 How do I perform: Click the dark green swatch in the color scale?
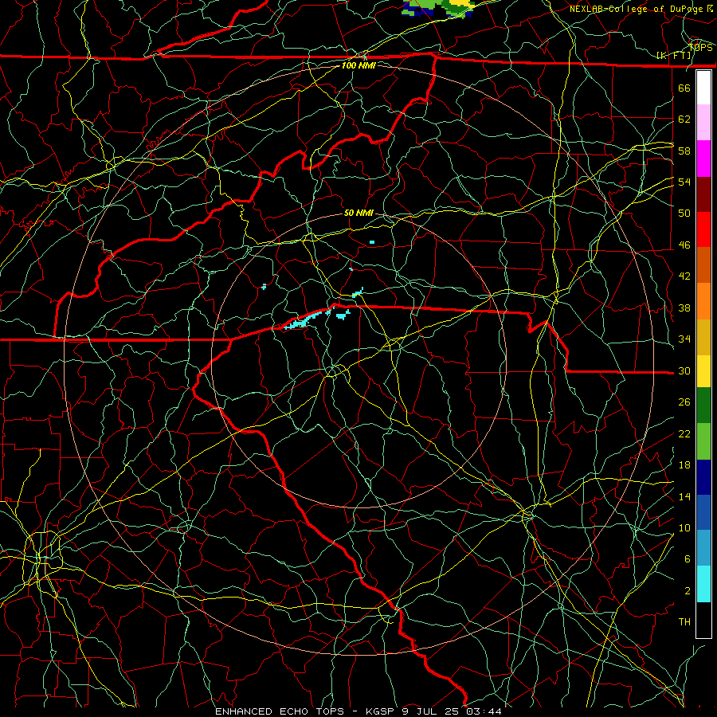pyautogui.click(x=703, y=406)
